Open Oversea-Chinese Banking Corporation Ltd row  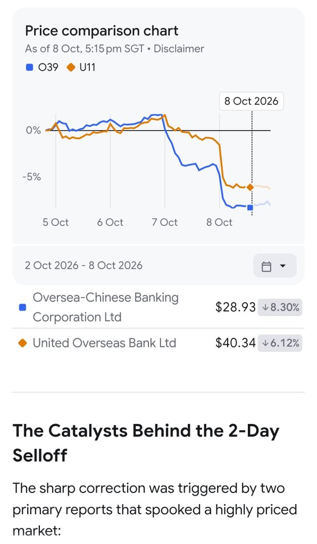click(x=158, y=308)
